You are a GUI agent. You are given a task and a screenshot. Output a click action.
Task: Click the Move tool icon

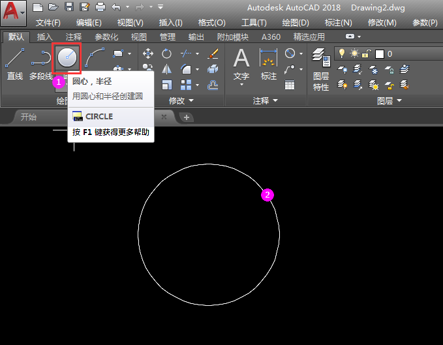tap(148, 53)
